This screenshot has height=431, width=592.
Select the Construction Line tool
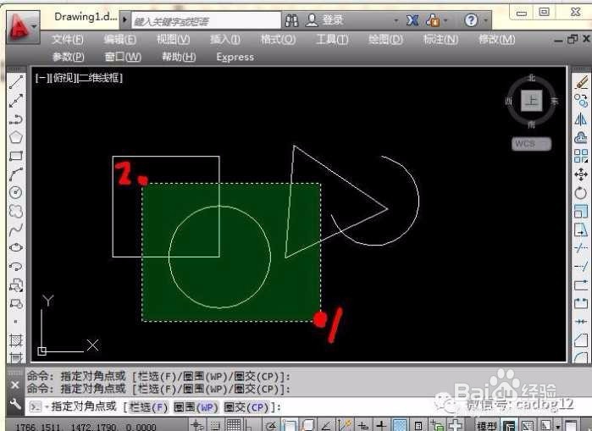click(x=16, y=101)
